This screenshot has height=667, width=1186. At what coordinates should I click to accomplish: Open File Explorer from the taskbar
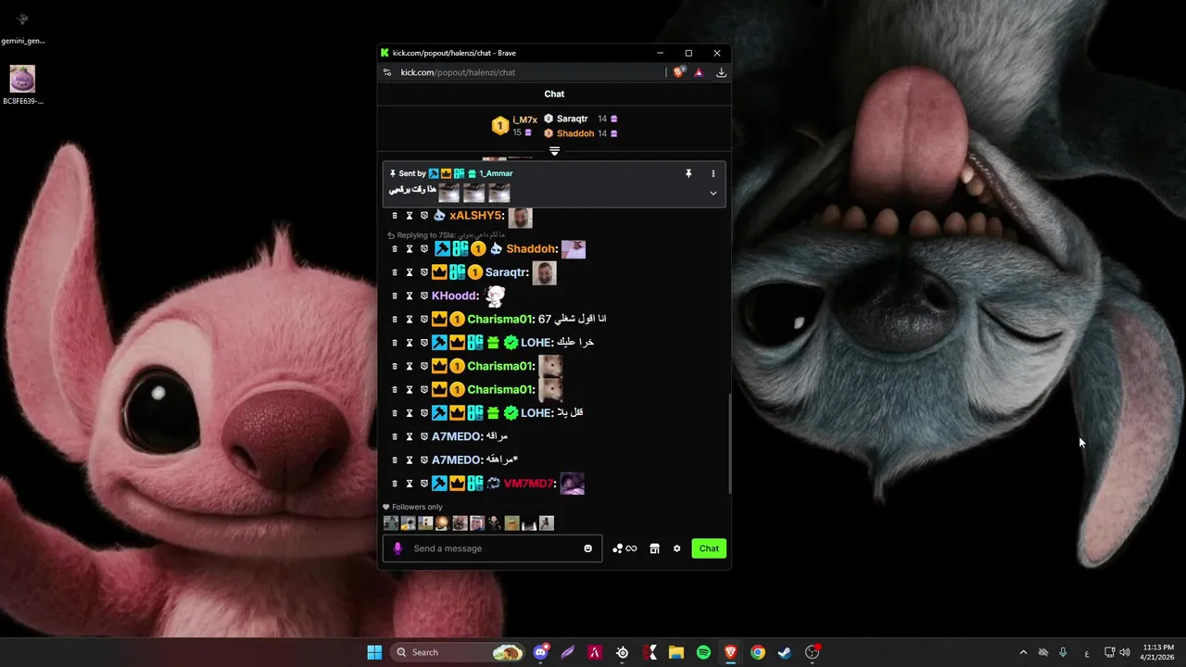676,652
